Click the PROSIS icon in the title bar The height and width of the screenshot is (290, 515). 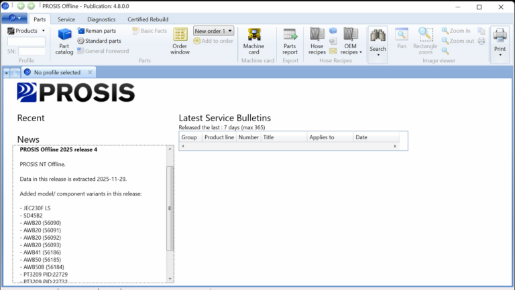5,6
